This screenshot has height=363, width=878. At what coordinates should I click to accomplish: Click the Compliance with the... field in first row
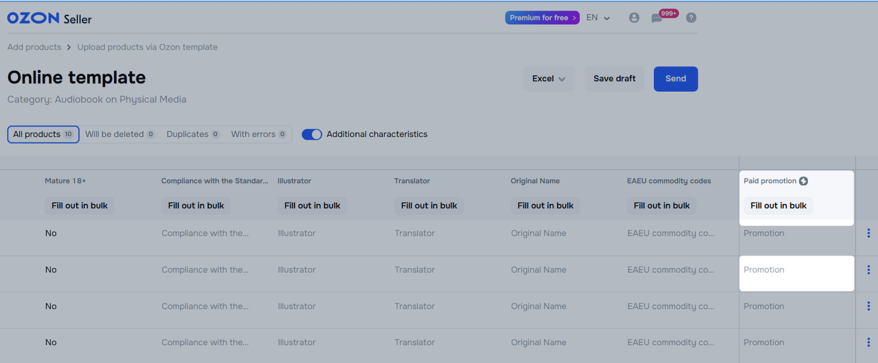(x=205, y=233)
